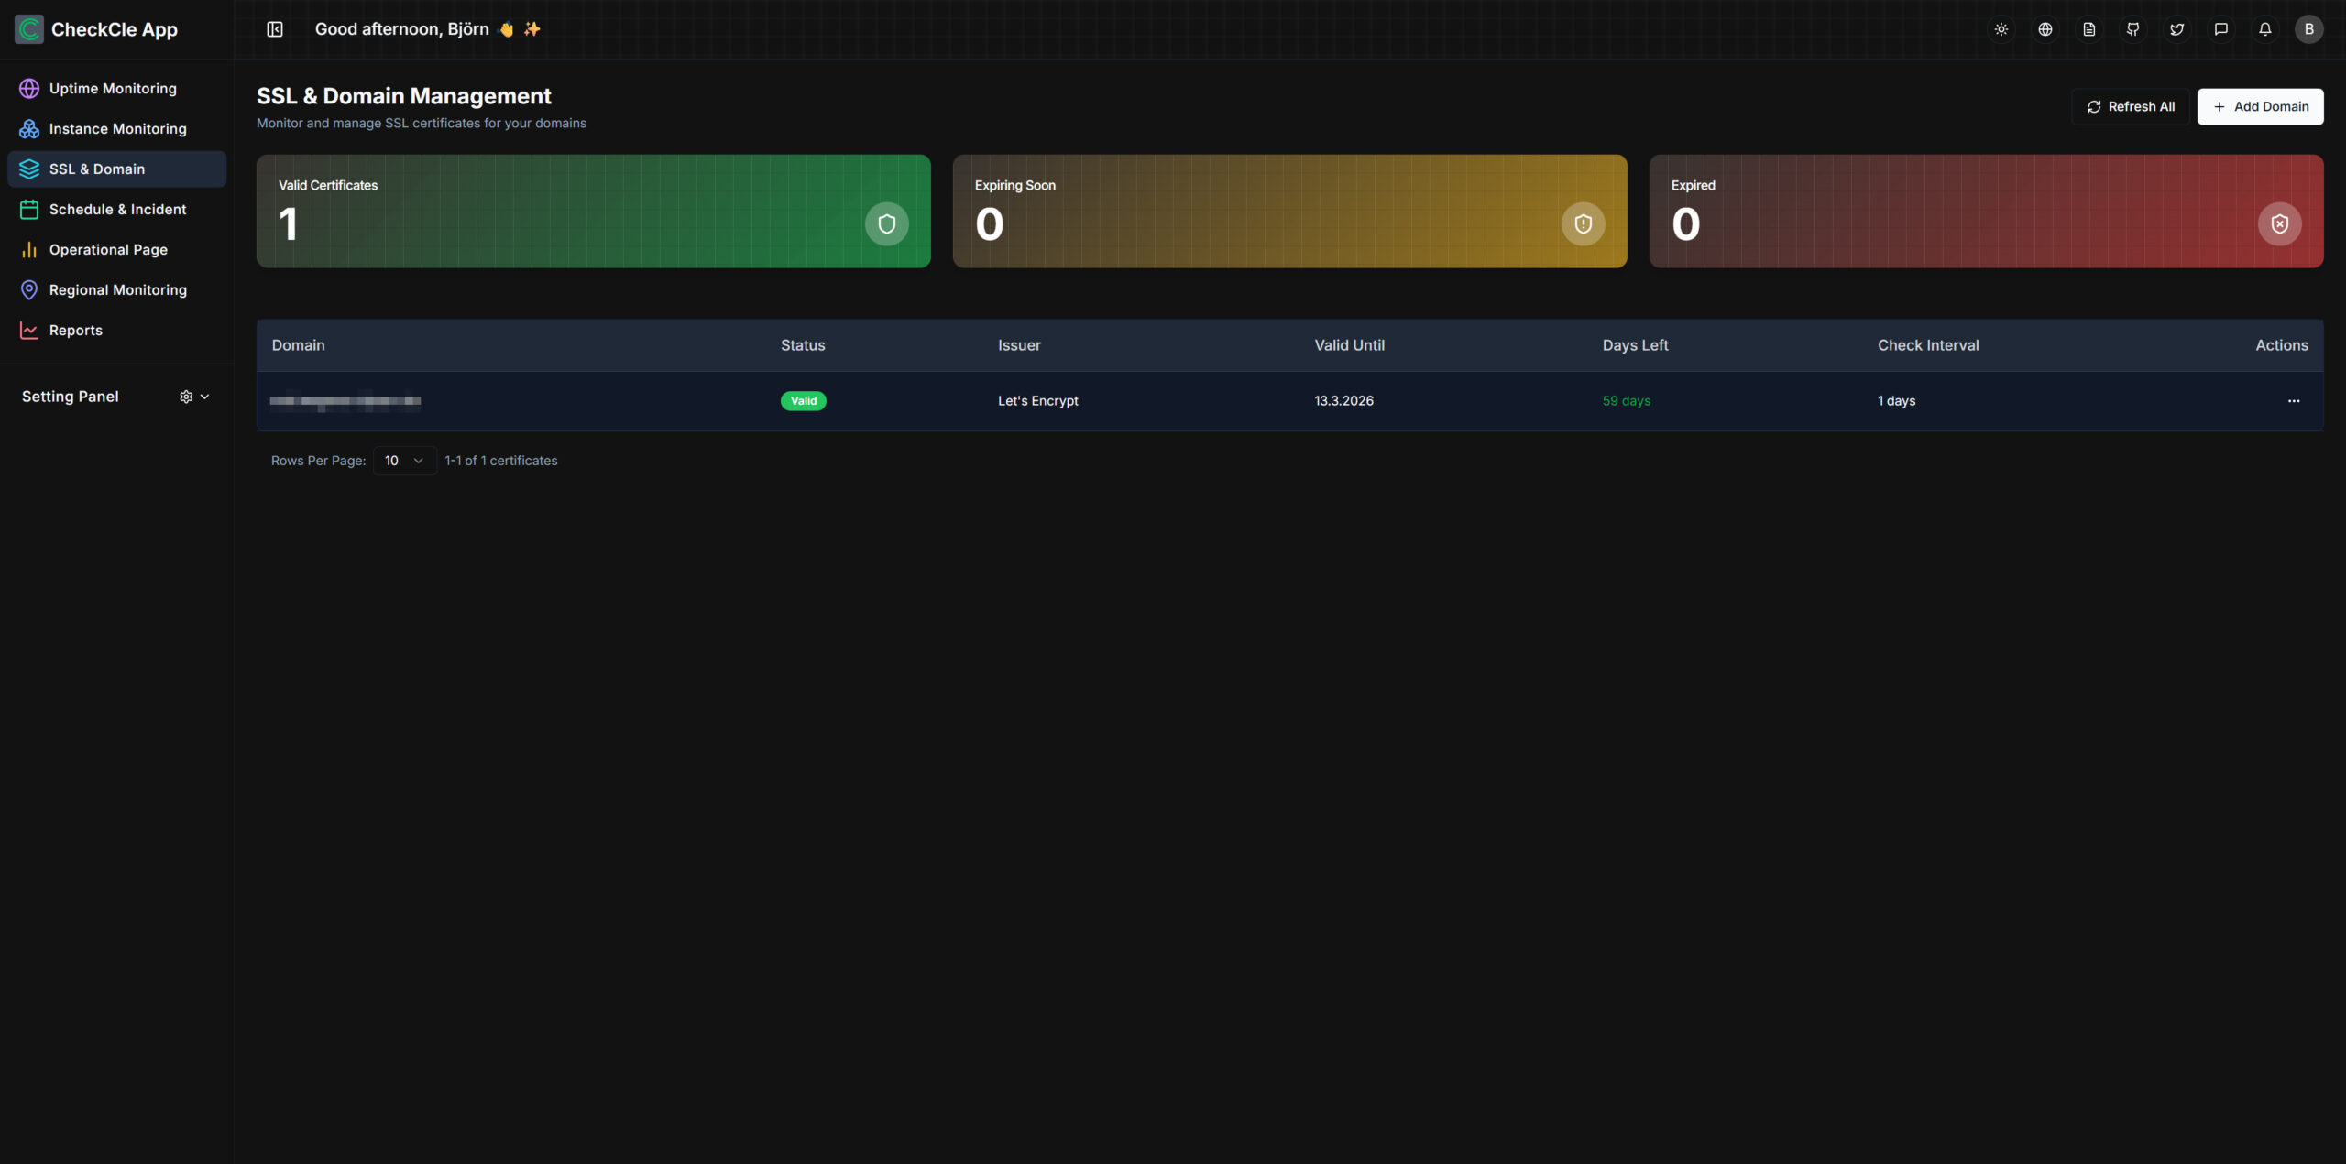The width and height of the screenshot is (2346, 1164).
Task: Open the GitHub icon in header
Action: (x=2133, y=29)
